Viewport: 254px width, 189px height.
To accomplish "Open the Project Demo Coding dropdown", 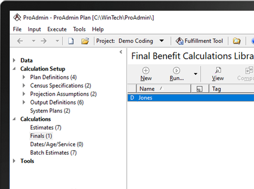I will (x=162, y=41).
